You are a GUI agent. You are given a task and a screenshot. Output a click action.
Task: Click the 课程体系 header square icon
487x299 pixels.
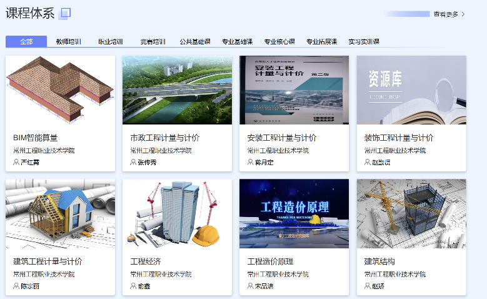64,13
